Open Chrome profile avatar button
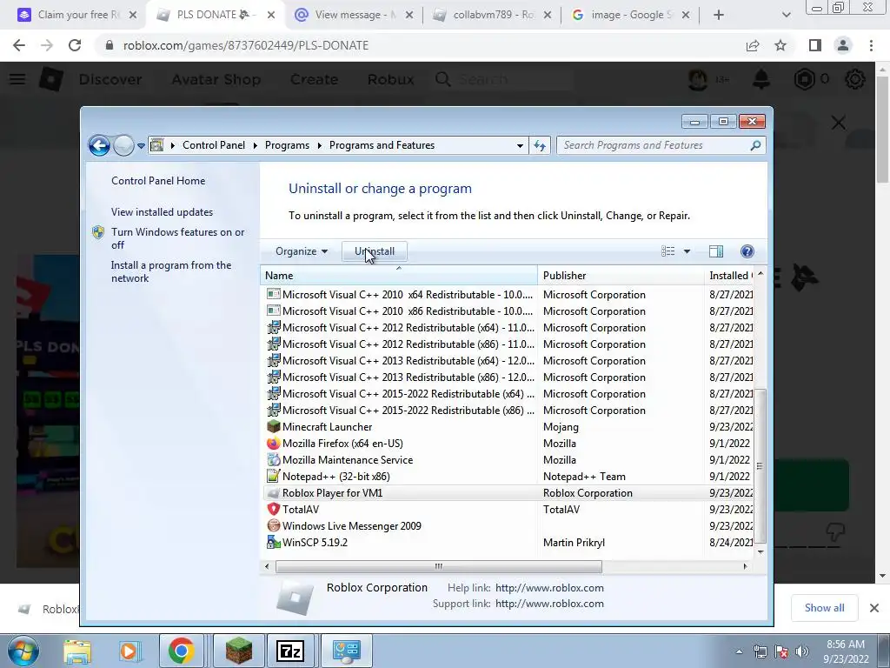 (843, 45)
